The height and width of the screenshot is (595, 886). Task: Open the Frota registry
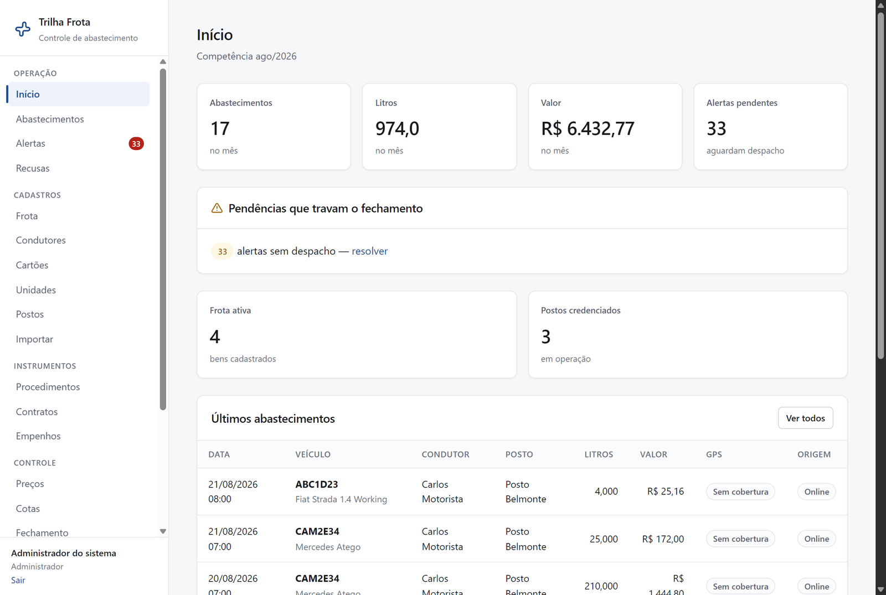click(78, 216)
